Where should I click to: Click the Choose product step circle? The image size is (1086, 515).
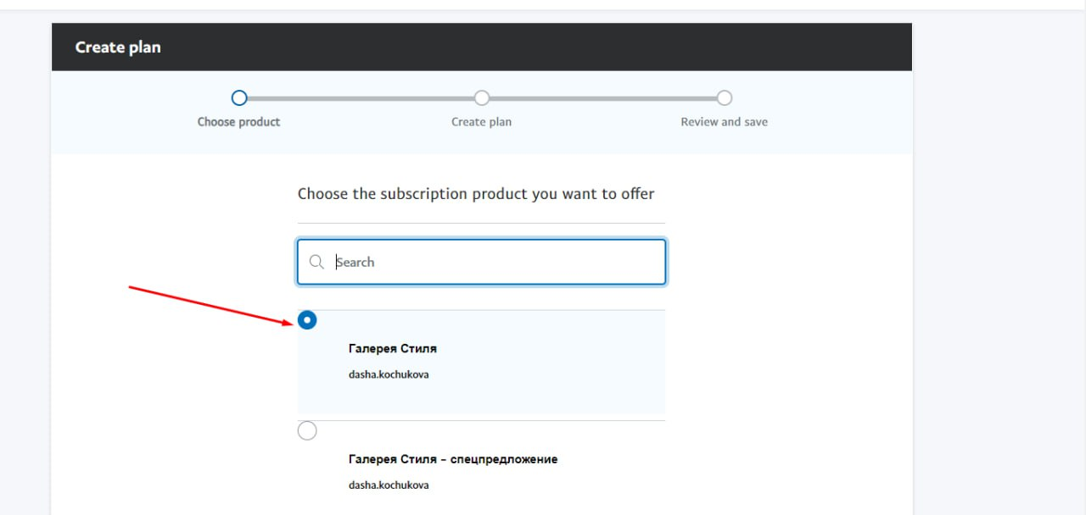239,98
